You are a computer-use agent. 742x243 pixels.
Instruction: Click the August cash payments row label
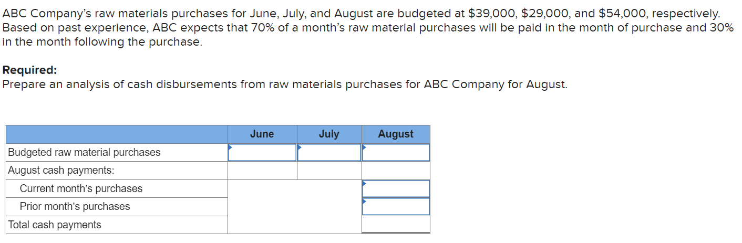point(61,171)
